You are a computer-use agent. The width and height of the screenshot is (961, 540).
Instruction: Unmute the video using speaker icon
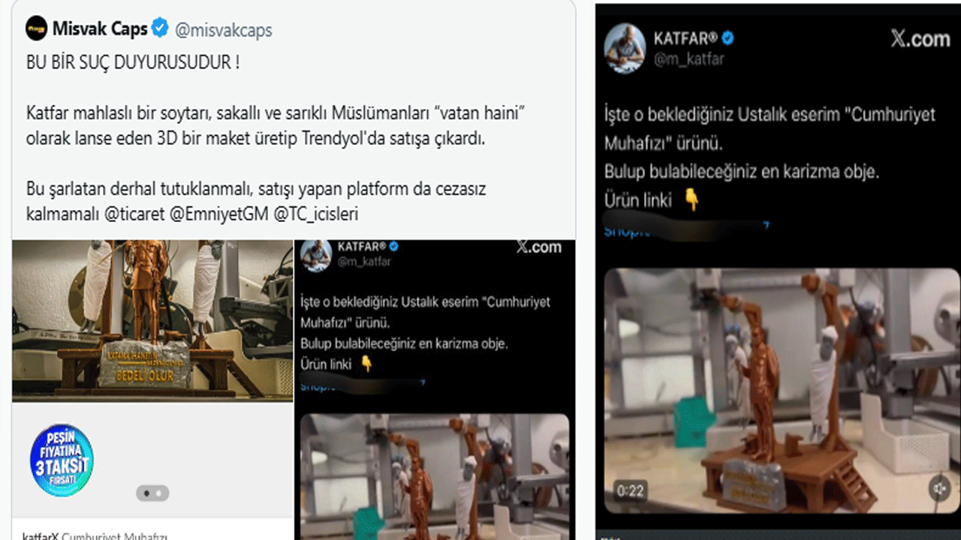tap(938, 489)
